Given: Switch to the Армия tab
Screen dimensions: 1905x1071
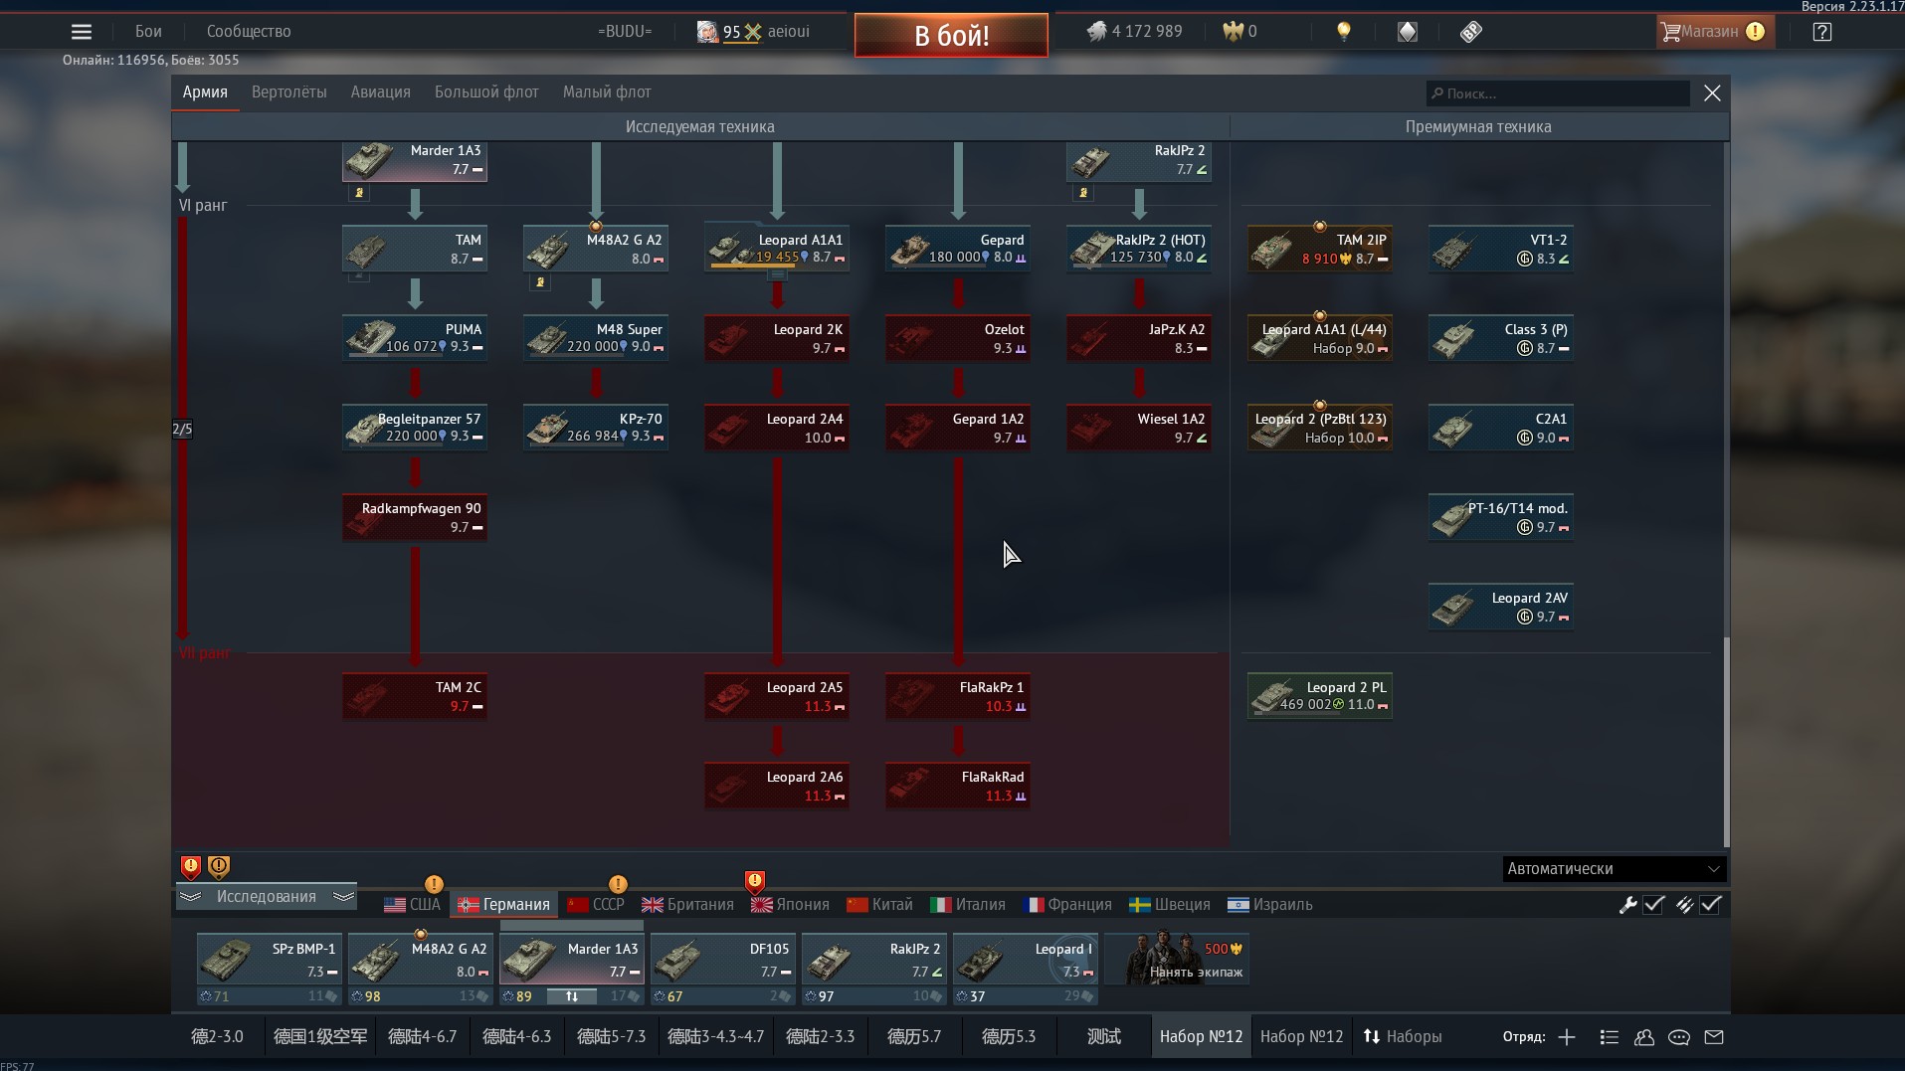Looking at the screenshot, I should click(205, 92).
